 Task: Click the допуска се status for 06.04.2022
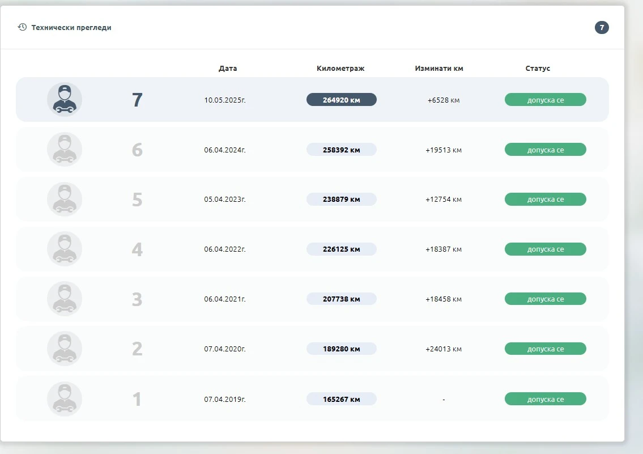[545, 249]
